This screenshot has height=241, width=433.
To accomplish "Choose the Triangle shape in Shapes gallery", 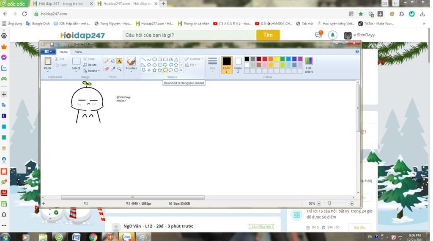I will coord(176,59).
